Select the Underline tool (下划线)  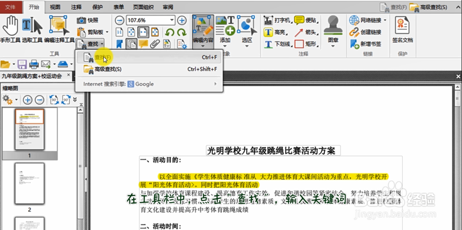pyautogui.click(x=278, y=44)
